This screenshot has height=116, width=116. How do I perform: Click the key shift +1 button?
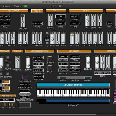click(10, 104)
